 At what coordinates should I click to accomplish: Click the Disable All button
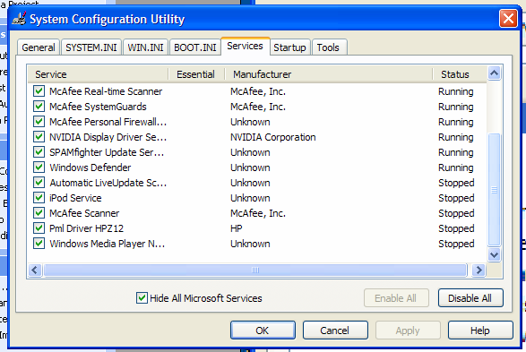point(470,298)
